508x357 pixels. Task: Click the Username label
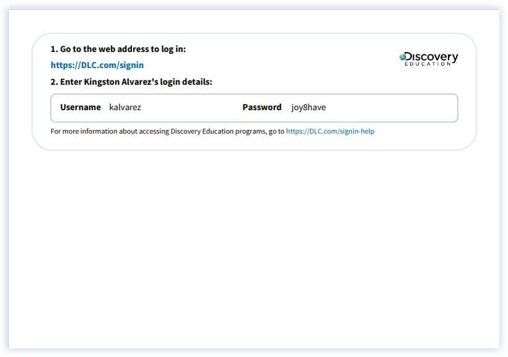tap(81, 107)
